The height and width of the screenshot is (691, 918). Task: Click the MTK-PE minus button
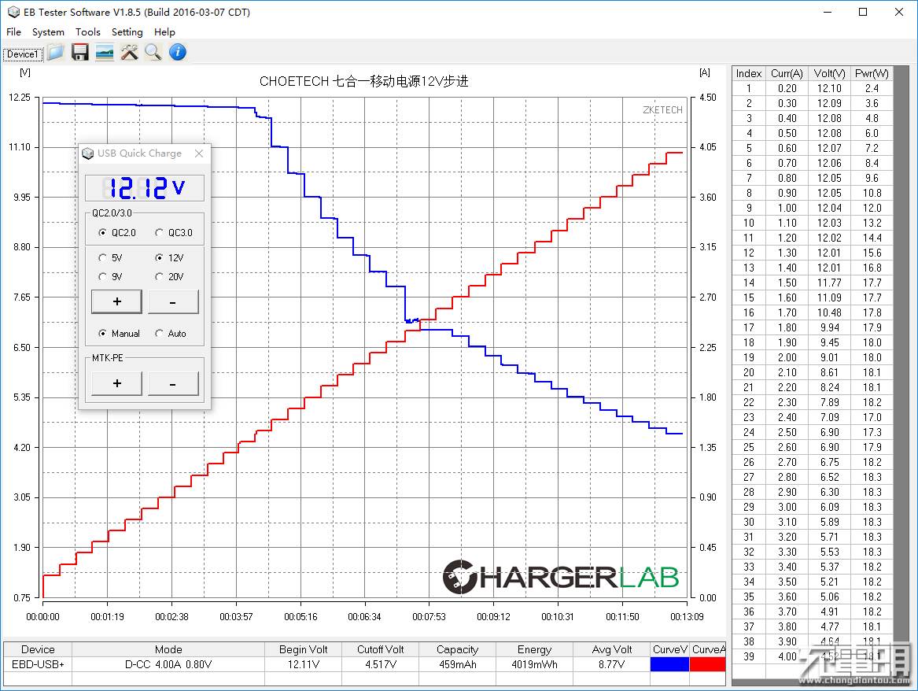click(173, 383)
